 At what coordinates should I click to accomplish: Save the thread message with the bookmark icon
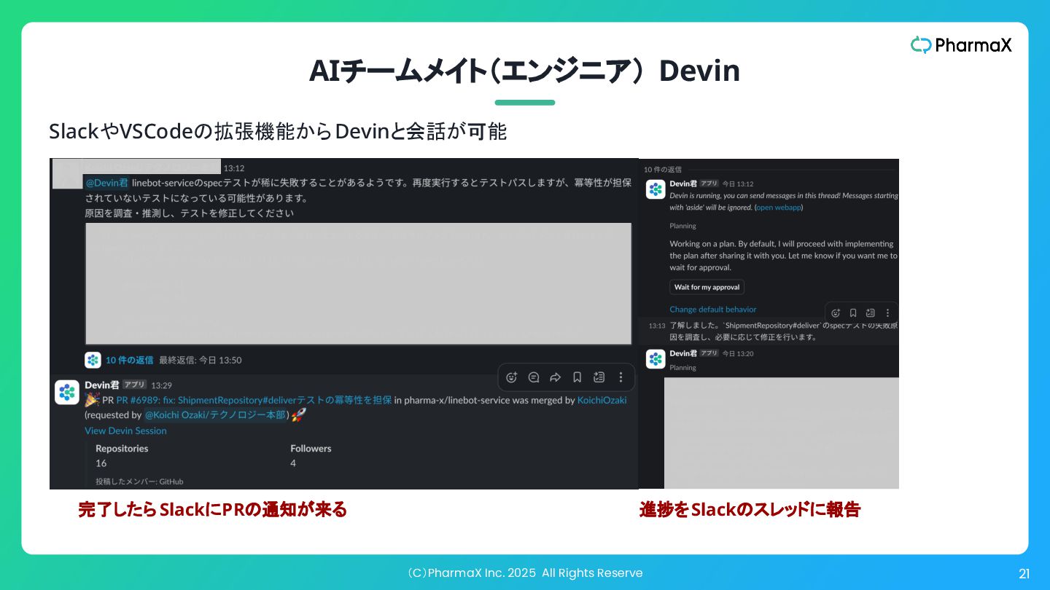pyautogui.click(x=853, y=313)
